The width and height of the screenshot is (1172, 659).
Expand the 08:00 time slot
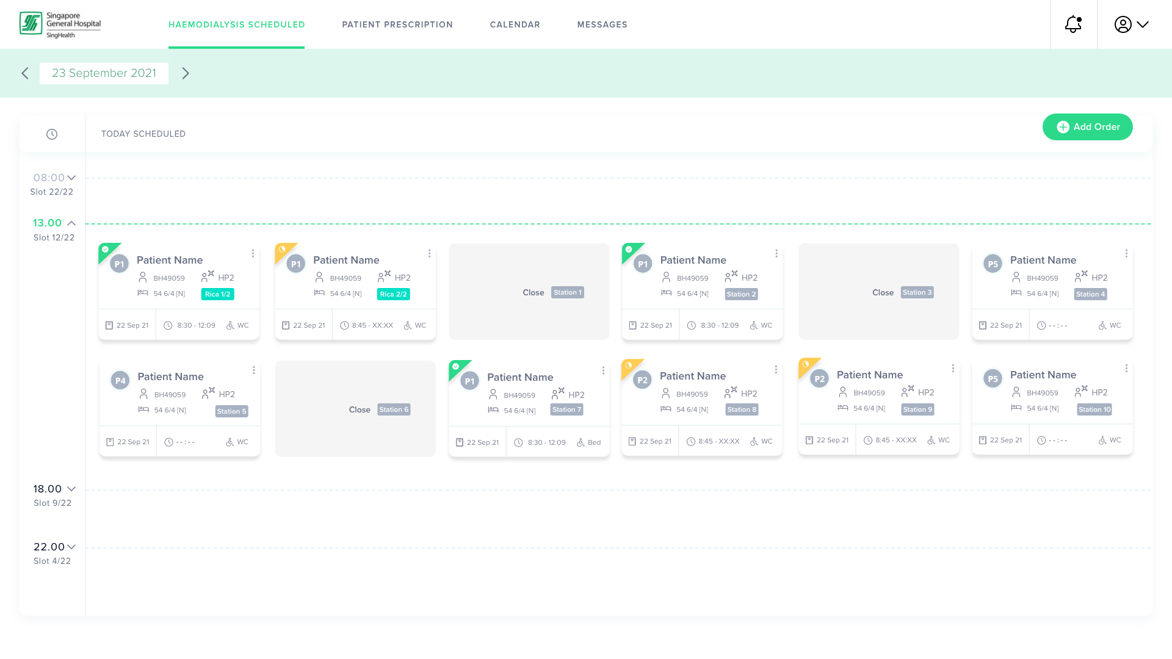click(x=71, y=178)
